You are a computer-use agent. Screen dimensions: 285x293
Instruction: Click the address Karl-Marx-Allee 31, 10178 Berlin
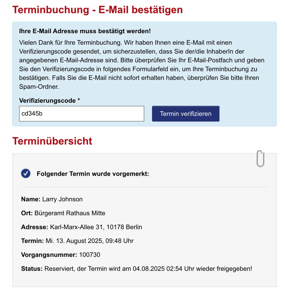(x=96, y=227)
